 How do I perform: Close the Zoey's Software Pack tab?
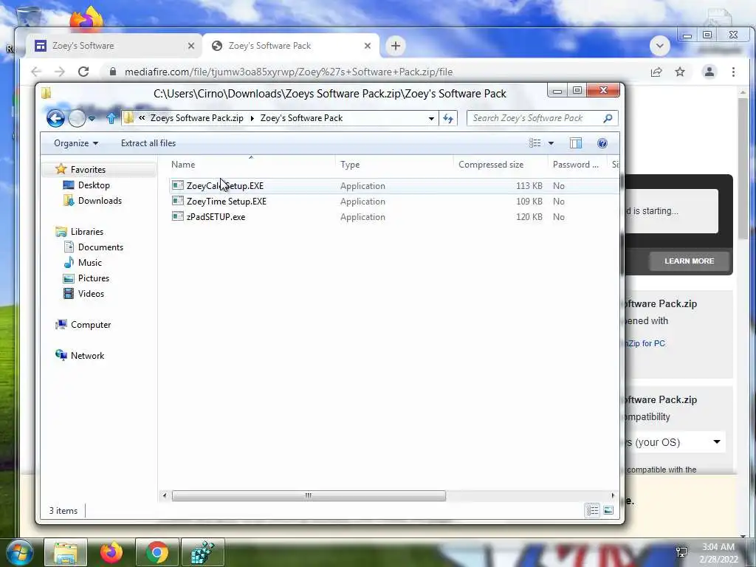368,46
